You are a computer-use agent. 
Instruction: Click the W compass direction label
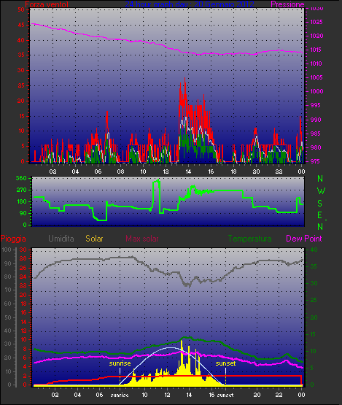coord(321,191)
